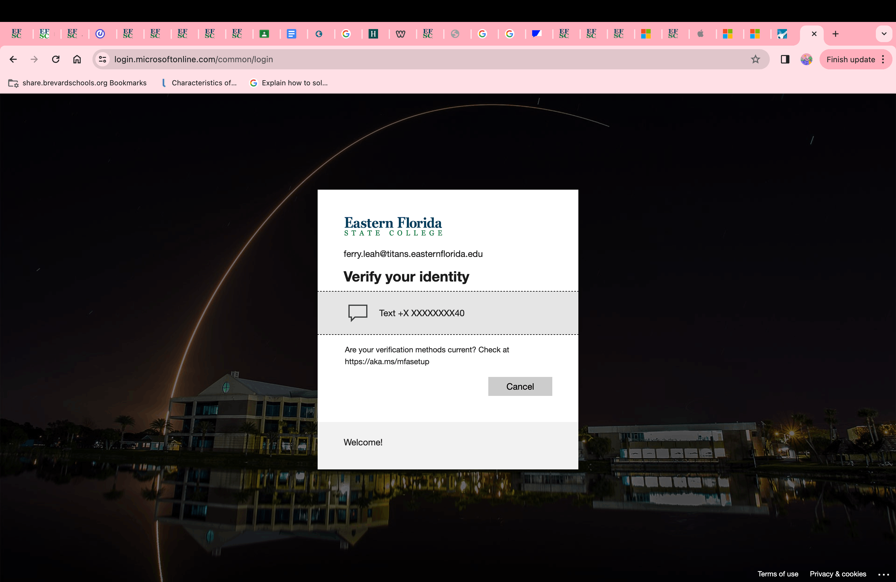Switch to the grey globe tab
Image resolution: width=896 pixels, height=582 pixels.
[455, 34]
